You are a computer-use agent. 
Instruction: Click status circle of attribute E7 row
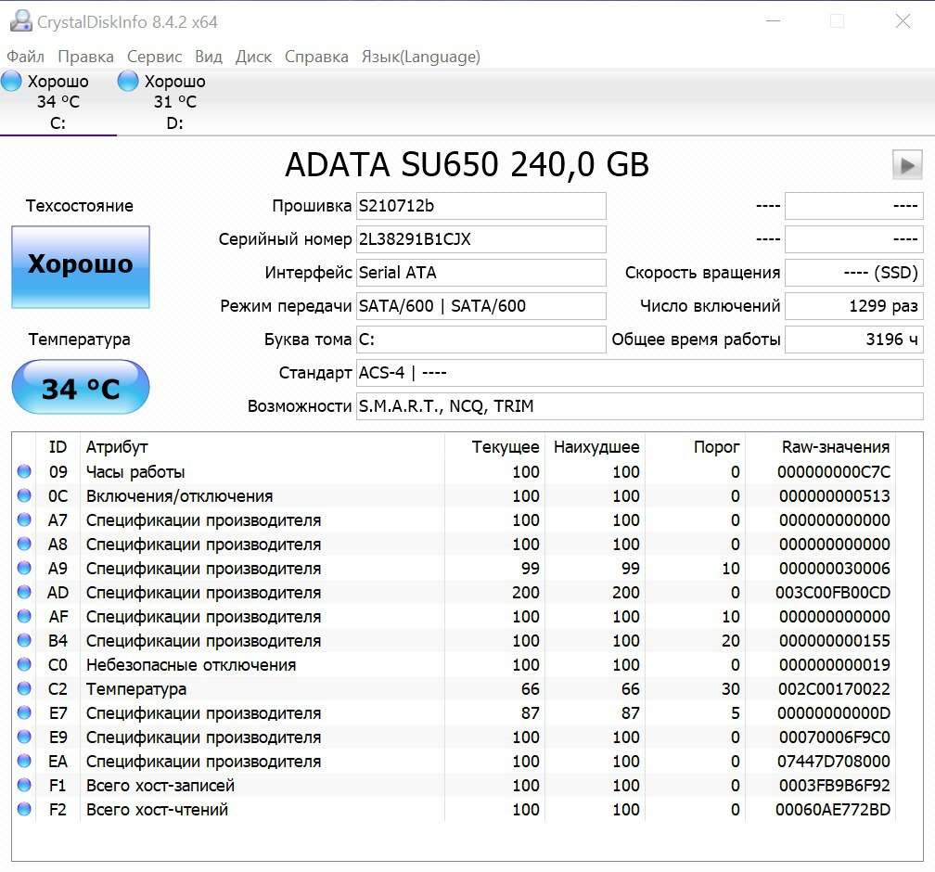coord(24,713)
